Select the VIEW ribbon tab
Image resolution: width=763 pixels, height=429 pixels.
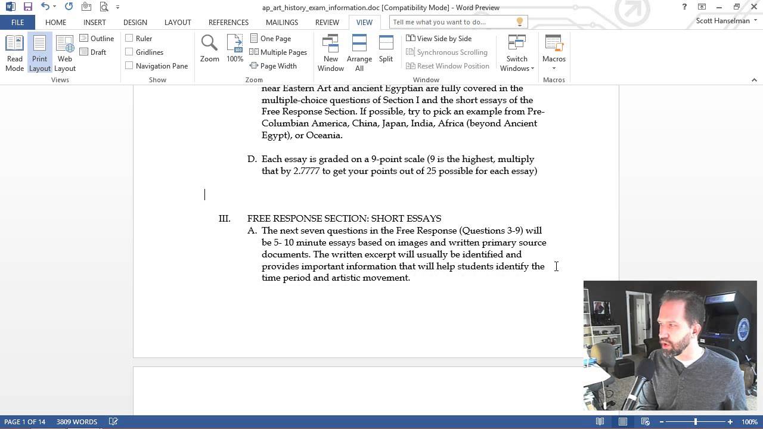pyautogui.click(x=364, y=22)
